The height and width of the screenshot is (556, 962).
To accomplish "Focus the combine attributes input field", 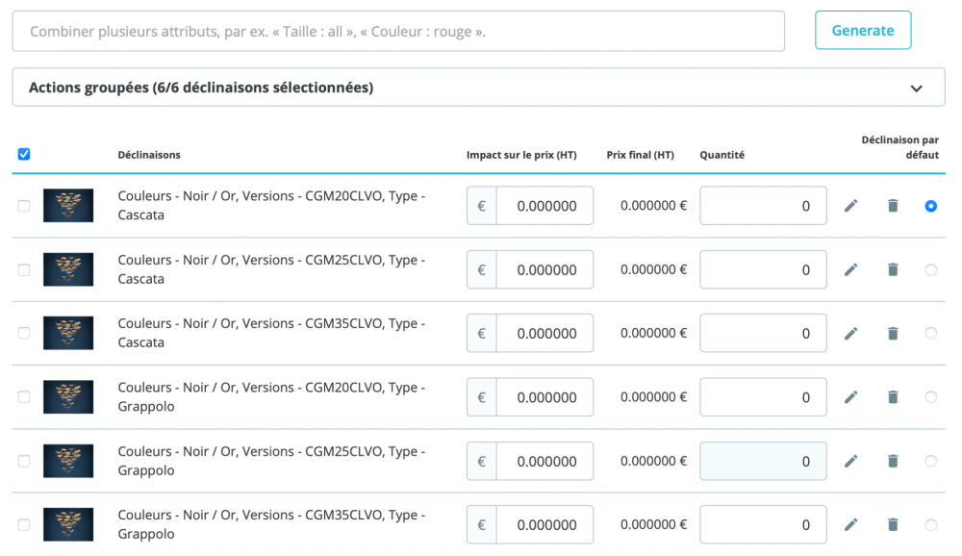I will coord(398,32).
